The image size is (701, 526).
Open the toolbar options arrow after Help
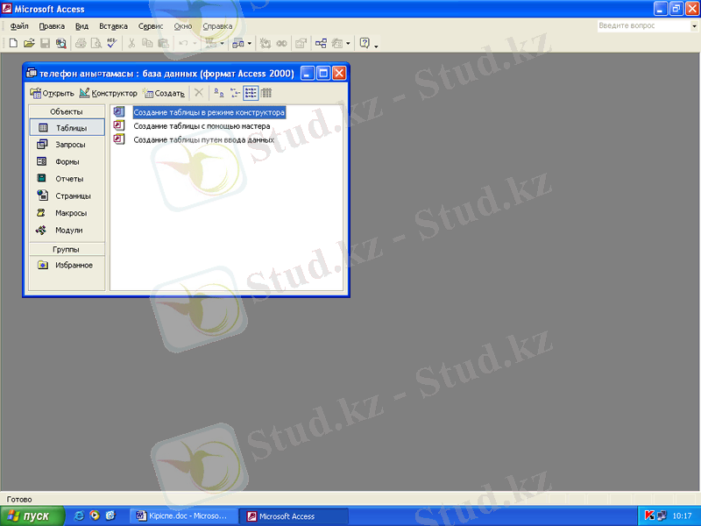tap(376, 46)
